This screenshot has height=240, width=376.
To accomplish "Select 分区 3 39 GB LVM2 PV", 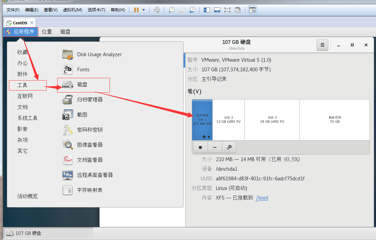I will (272, 120).
